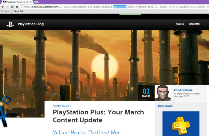The height and width of the screenshot is (136, 209).
Task: Click the PlayStation Plus logo banner
Action: 181,124
